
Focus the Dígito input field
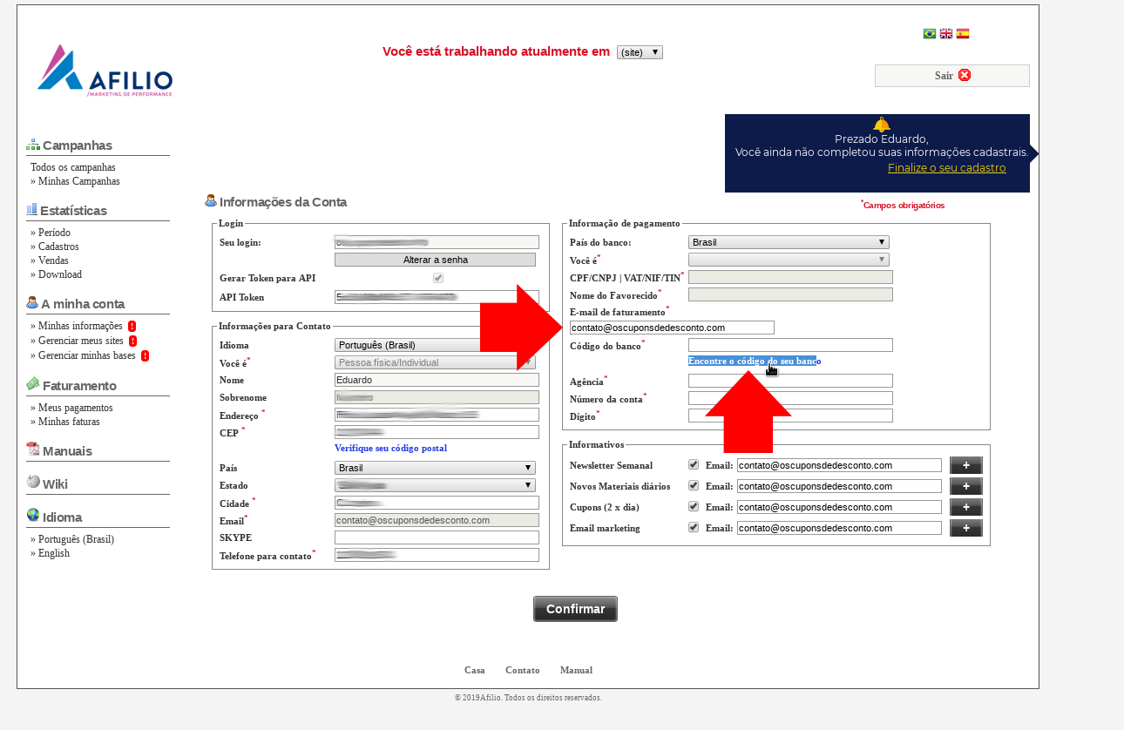click(790, 416)
